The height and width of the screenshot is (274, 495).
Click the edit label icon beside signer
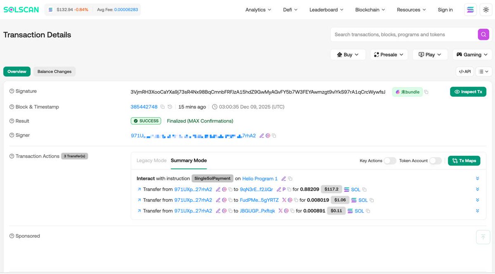pyautogui.click(x=262, y=136)
